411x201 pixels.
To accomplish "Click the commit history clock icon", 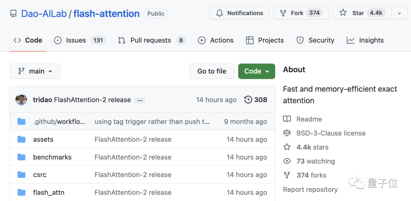I will click(x=248, y=100).
